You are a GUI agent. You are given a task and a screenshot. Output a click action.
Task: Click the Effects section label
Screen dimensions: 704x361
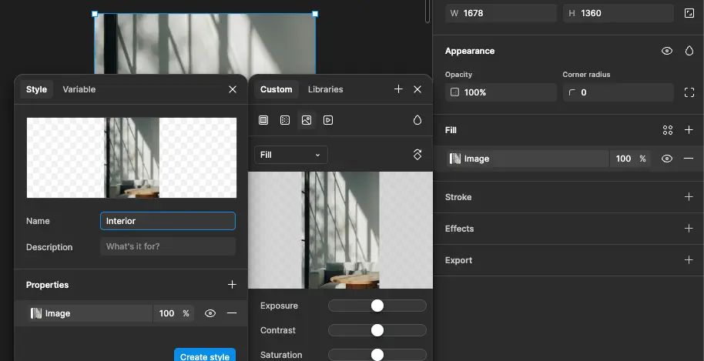pyautogui.click(x=459, y=229)
